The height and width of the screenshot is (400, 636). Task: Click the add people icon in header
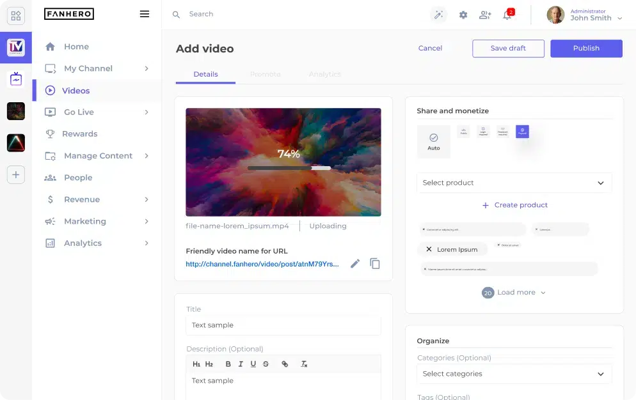(x=485, y=15)
